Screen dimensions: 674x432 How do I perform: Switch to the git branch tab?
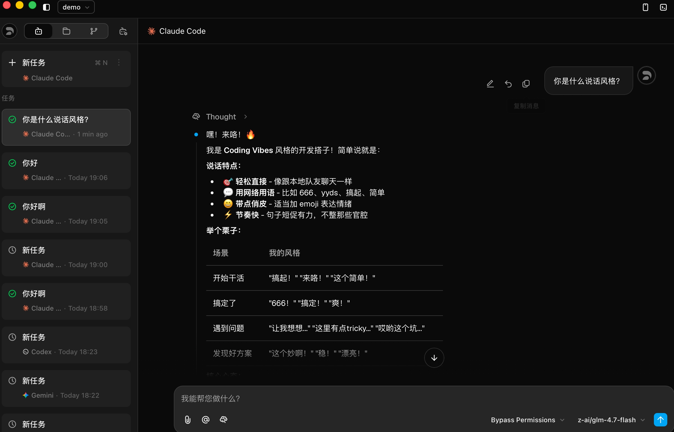94,31
